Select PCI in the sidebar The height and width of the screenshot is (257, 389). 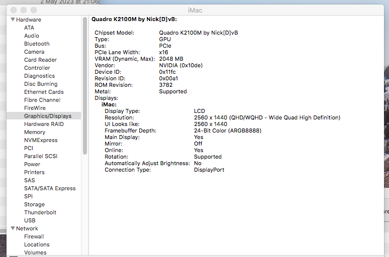(29, 148)
